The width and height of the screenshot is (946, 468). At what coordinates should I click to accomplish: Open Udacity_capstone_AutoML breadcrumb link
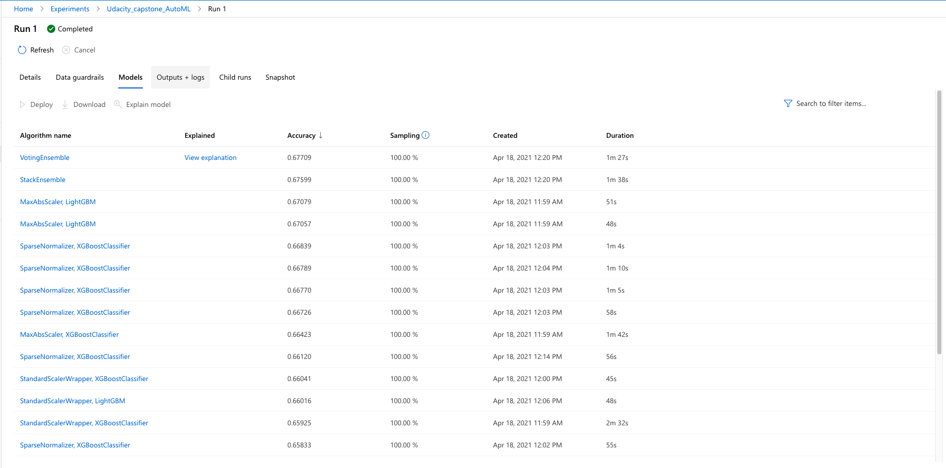(149, 9)
